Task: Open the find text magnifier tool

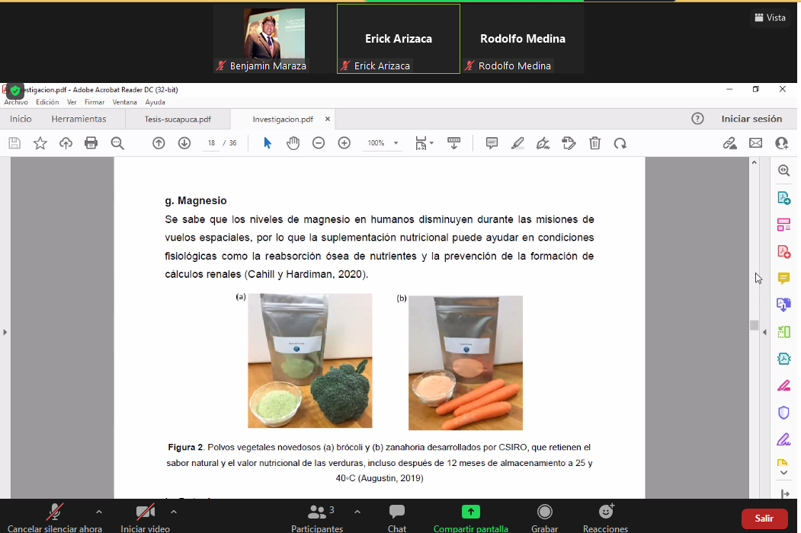Action: click(117, 143)
